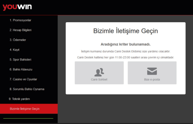Open the Promosyonlar help section
The width and height of the screenshot is (193, 124).
point(20,20)
